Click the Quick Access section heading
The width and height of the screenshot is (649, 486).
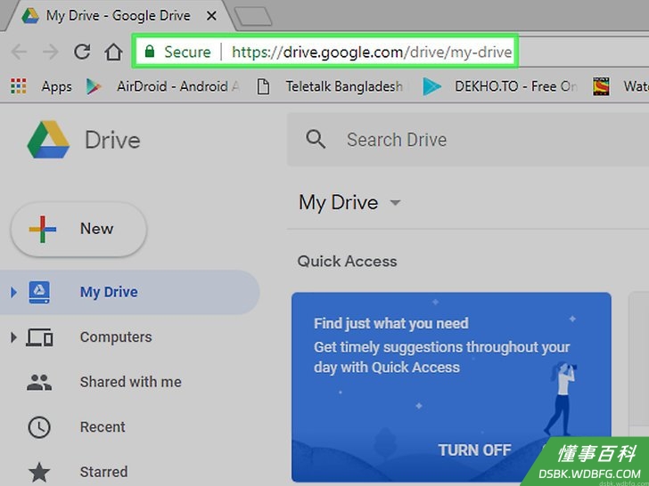pos(347,261)
